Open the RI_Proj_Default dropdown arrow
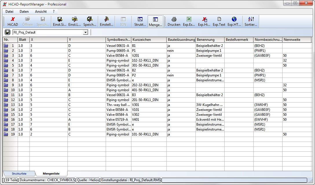This screenshot has height=185, width=315. (x=85, y=32)
